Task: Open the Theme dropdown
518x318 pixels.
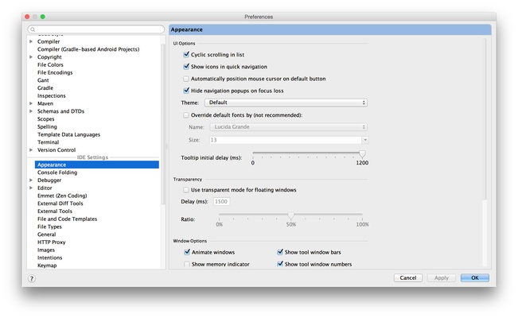Action: (286, 103)
